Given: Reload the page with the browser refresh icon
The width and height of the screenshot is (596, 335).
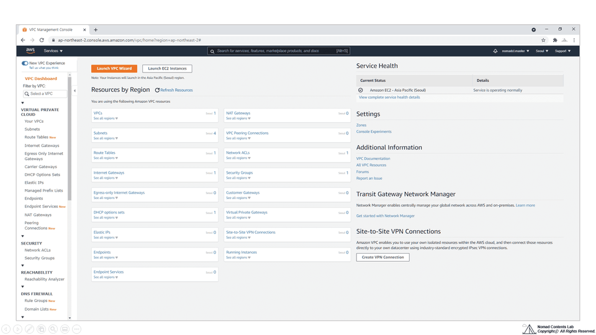Looking at the screenshot, I should pyautogui.click(x=42, y=40).
